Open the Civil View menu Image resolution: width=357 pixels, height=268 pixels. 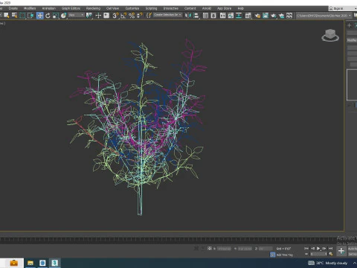point(112,8)
